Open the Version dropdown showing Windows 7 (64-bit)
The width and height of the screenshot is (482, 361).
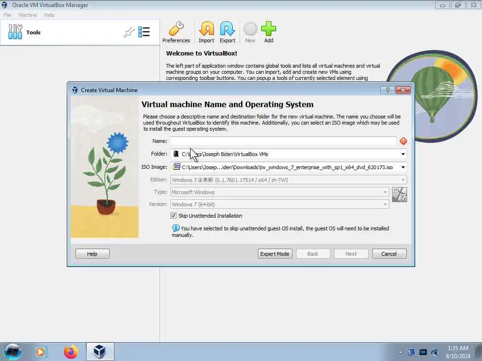tap(280, 204)
